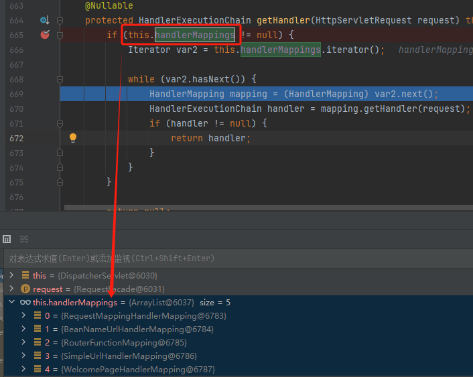Viewport: 473px width, 377px height.
Task: Click mapping.getHandler(request) call on line 670
Action: 393,108
